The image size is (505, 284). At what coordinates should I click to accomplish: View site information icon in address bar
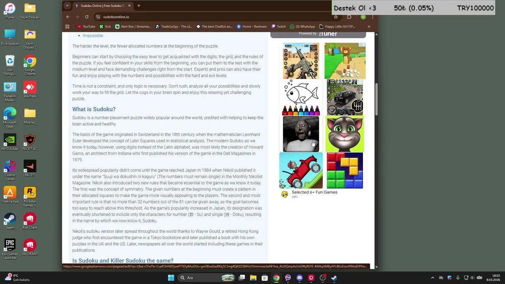(x=98, y=17)
